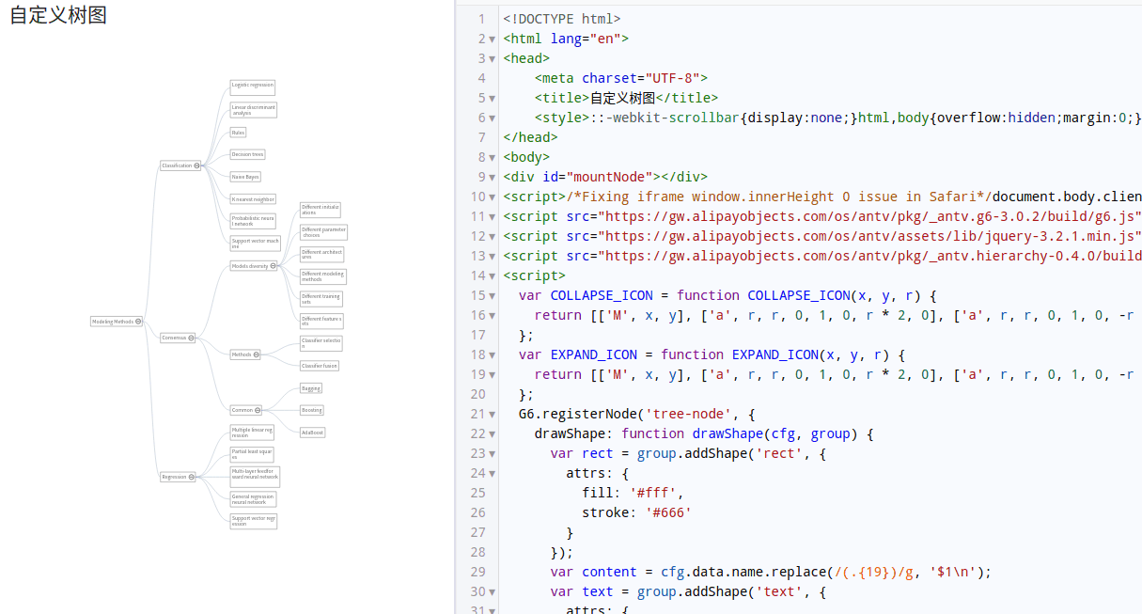The width and height of the screenshot is (1142, 614).
Task: Select the Linear discriminant analysis node
Action: pyautogui.click(x=254, y=110)
